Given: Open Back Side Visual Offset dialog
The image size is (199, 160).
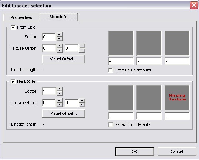Looking at the screenshot, I should coord(64,113).
